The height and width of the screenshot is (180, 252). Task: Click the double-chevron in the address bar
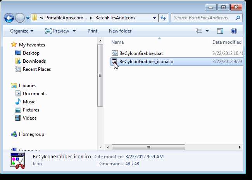41,18
